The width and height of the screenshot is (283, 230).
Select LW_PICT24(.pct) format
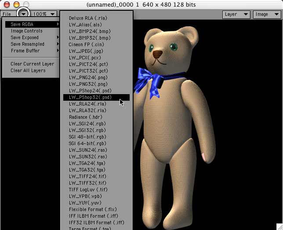(x=96, y=64)
